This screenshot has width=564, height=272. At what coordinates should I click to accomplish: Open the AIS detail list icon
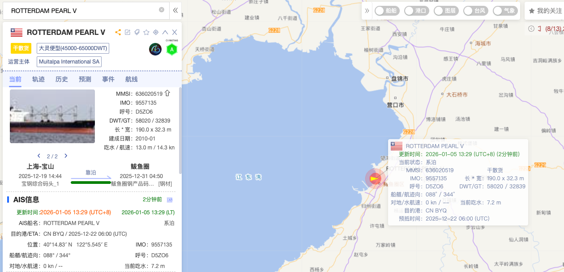(x=170, y=200)
